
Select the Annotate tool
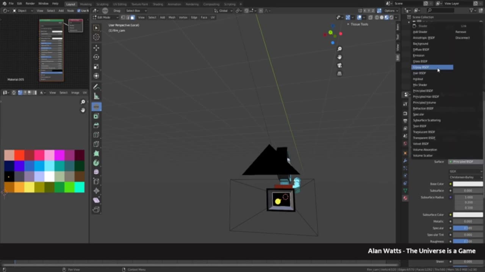[96, 87]
